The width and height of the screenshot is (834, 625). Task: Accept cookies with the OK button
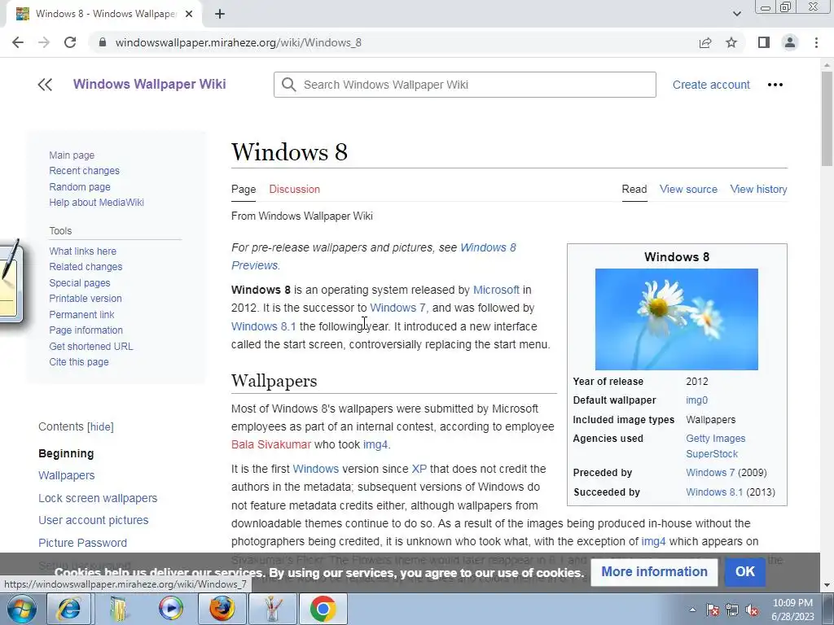[x=744, y=572]
